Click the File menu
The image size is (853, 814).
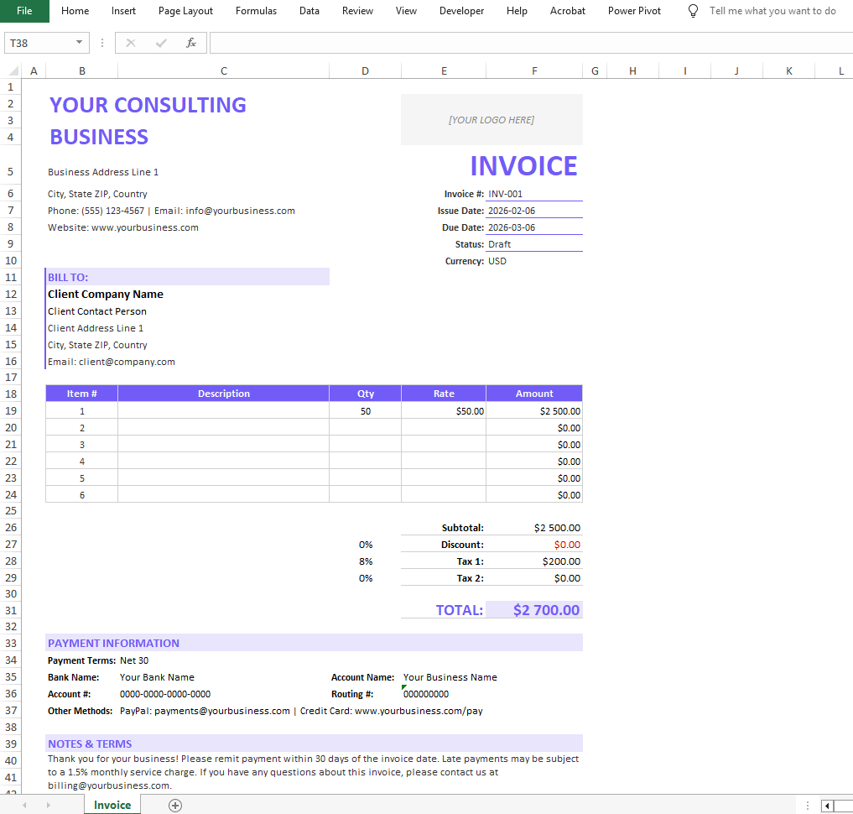tap(24, 11)
